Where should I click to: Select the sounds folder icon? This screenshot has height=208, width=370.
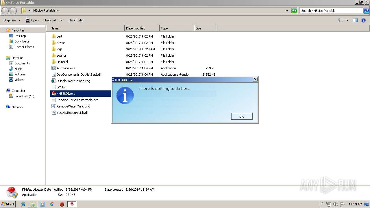(x=53, y=55)
